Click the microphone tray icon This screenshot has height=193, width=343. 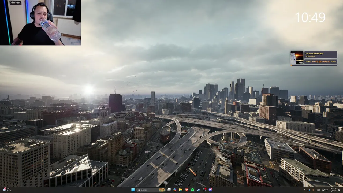(x=313, y=190)
